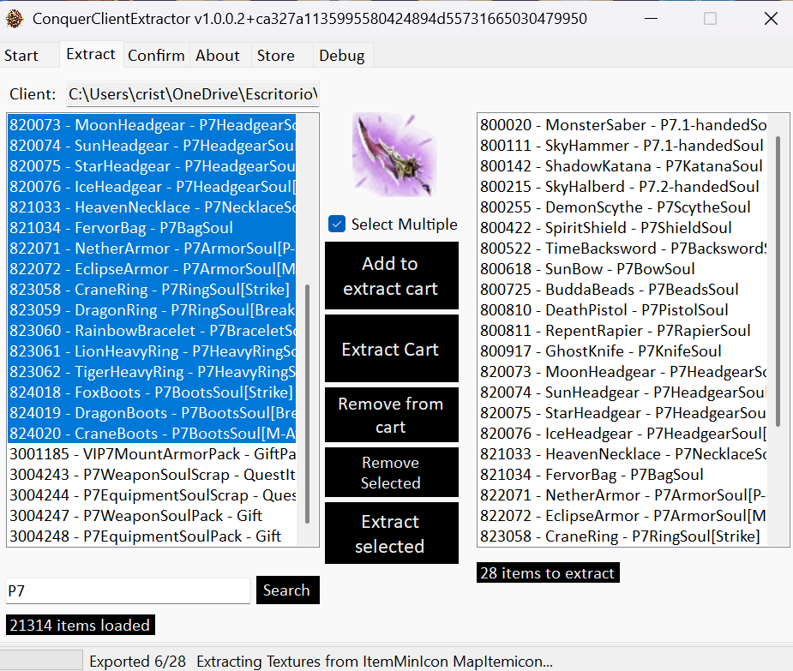
Task: Click the Remove Selected button
Action: (x=392, y=472)
